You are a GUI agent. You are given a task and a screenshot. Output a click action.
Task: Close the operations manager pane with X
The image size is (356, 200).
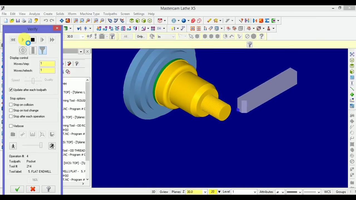click(x=87, y=51)
